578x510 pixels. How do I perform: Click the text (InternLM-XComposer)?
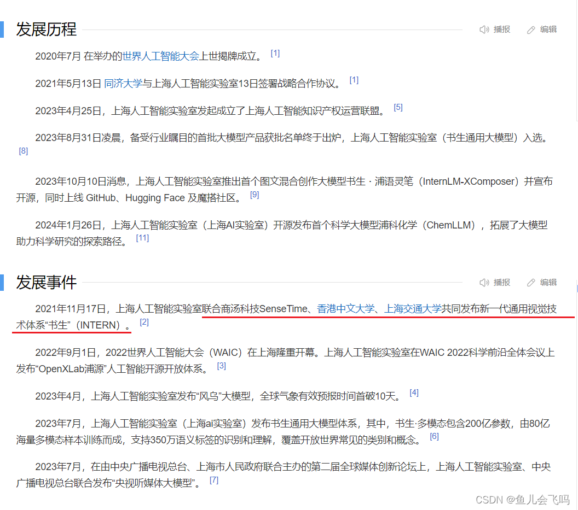[469, 181]
